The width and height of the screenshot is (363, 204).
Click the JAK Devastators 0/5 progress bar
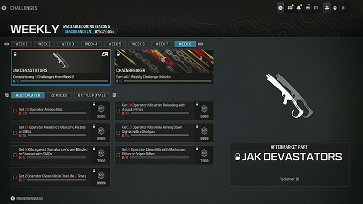(x=64, y=81)
